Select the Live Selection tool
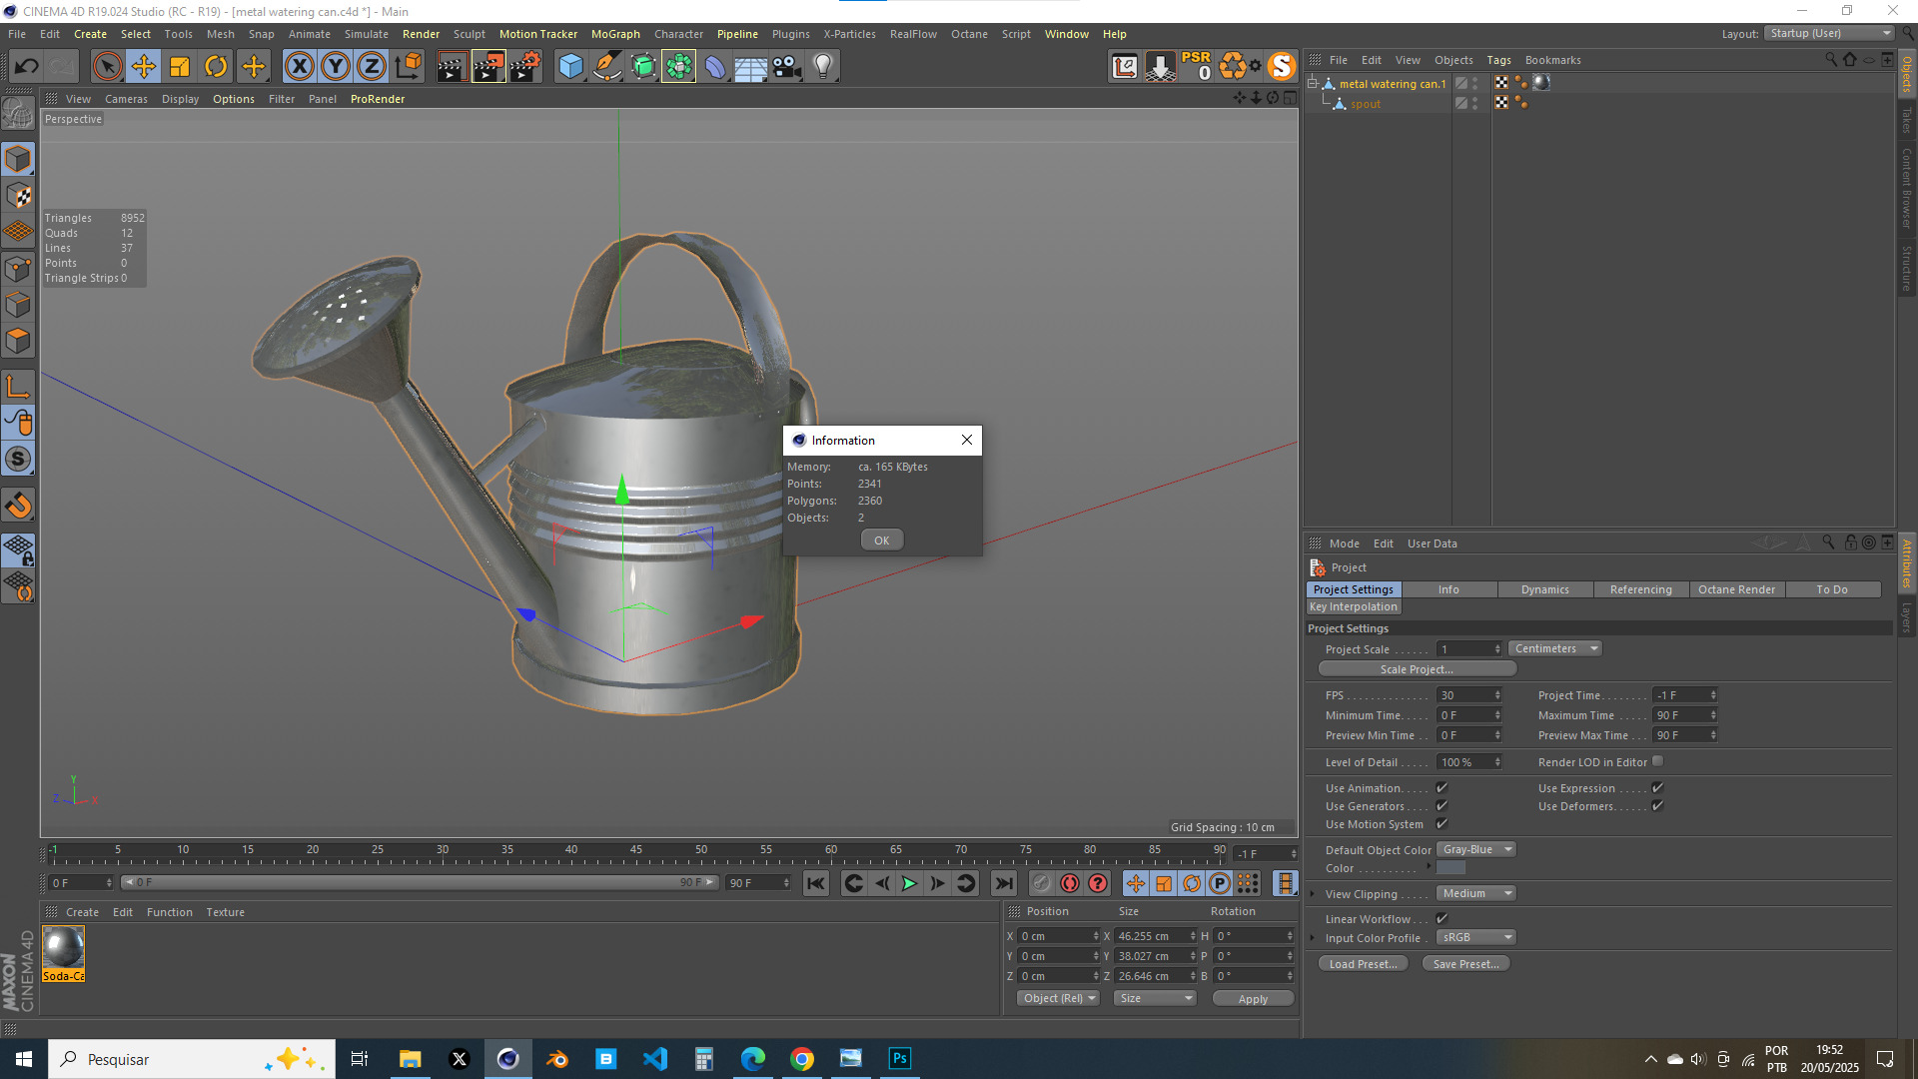The height and width of the screenshot is (1079, 1918). pos(107,67)
